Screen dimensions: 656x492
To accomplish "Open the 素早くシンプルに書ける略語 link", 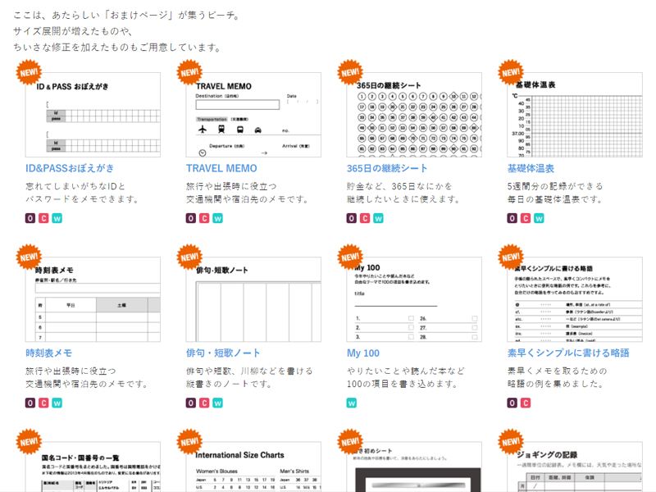I will [568, 353].
